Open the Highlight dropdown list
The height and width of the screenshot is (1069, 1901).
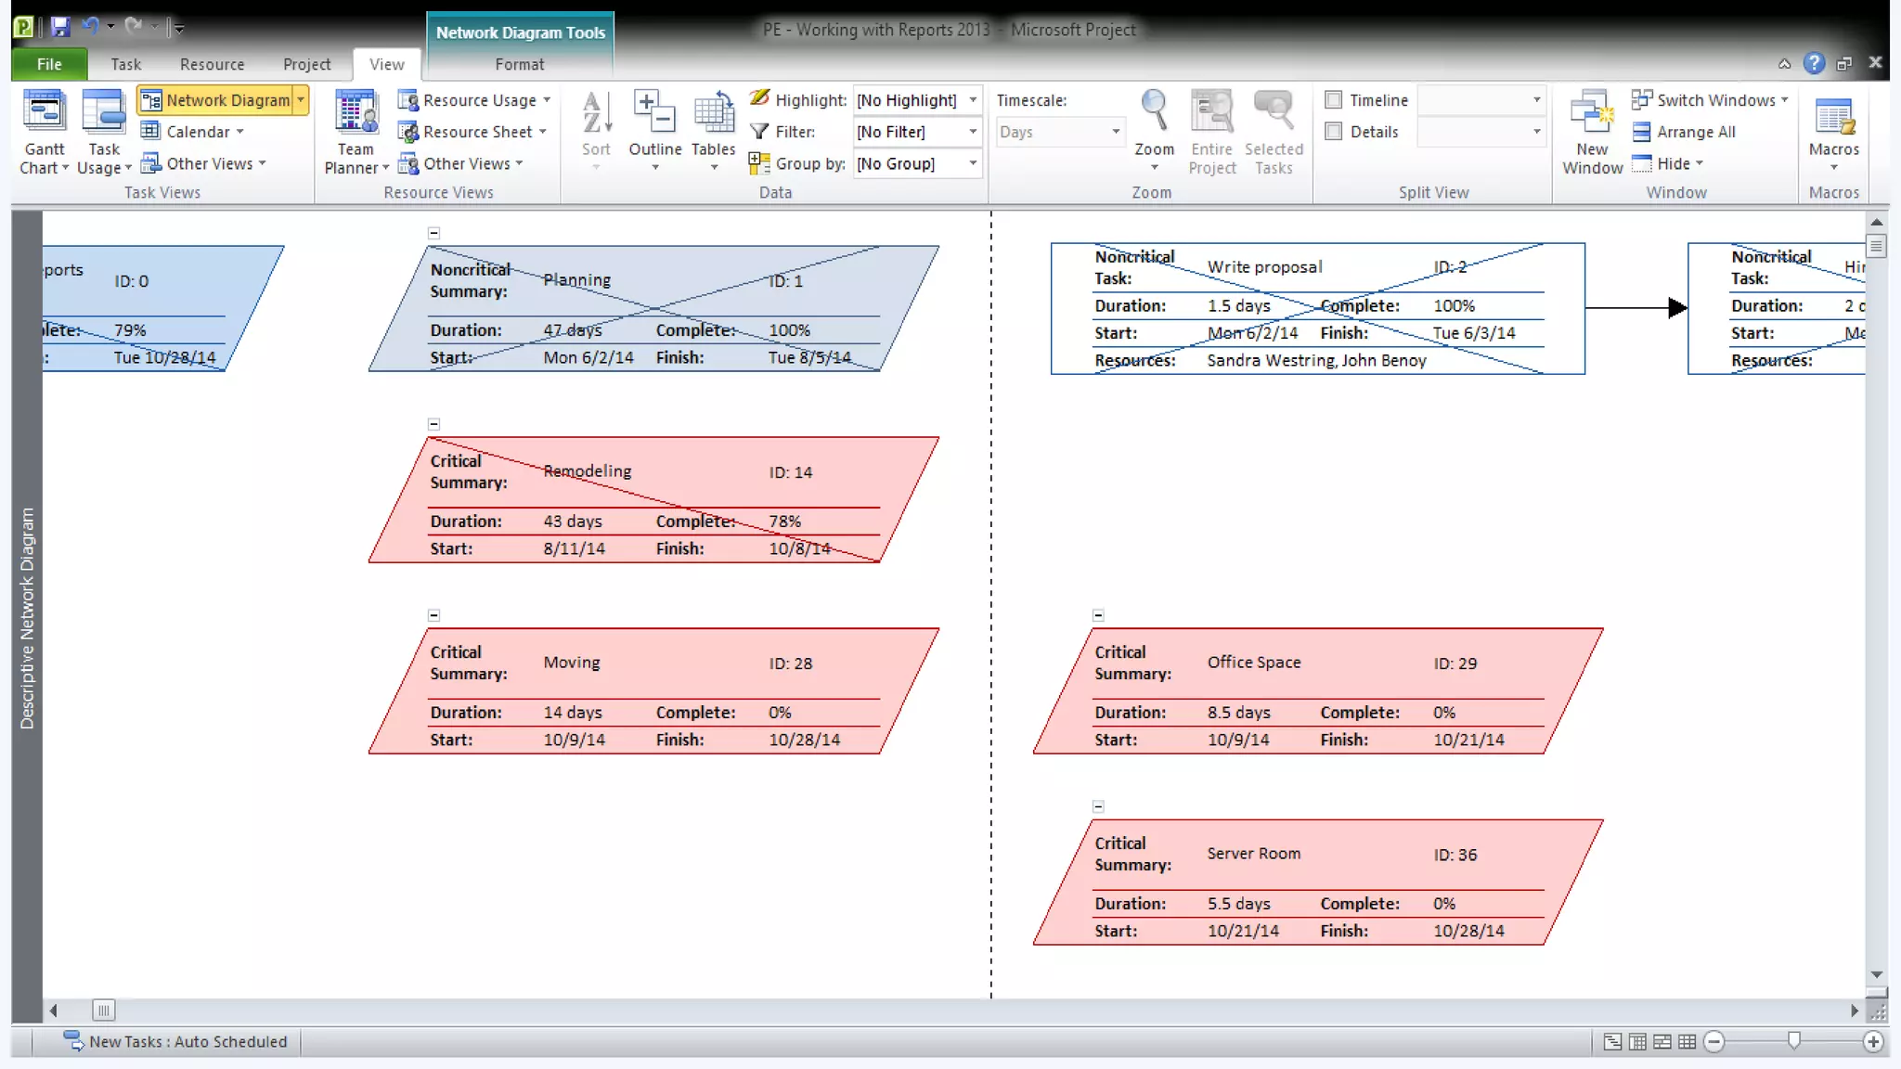point(972,100)
